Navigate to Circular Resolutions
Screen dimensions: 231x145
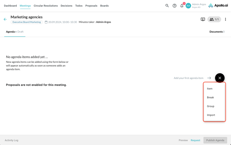click(x=46, y=6)
